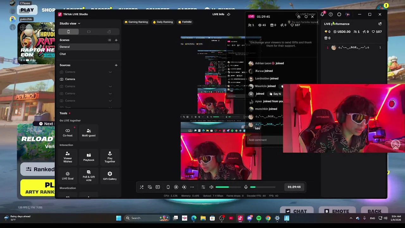This screenshot has height=228, width=405.
Task: Mute the microphone icon
Action: 246,187
